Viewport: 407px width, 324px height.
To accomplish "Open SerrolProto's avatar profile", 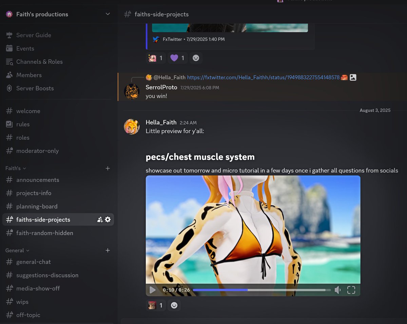I will point(132,91).
